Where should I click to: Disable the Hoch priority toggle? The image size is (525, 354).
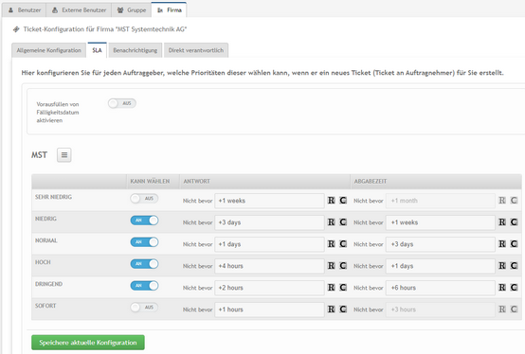pos(144,264)
